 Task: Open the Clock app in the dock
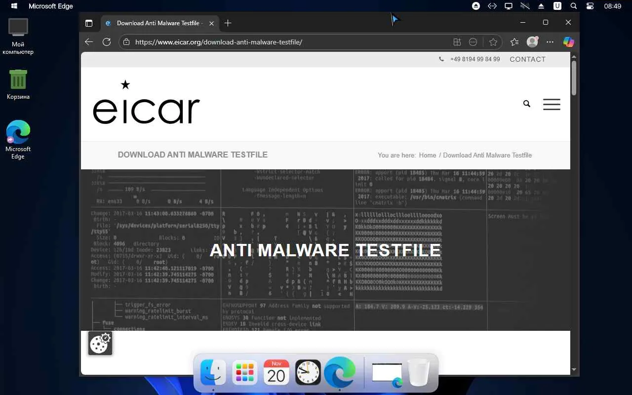[308, 372]
